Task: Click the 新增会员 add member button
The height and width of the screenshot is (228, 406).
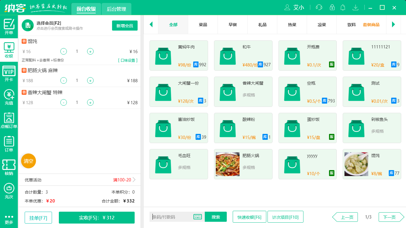Action: tap(125, 26)
